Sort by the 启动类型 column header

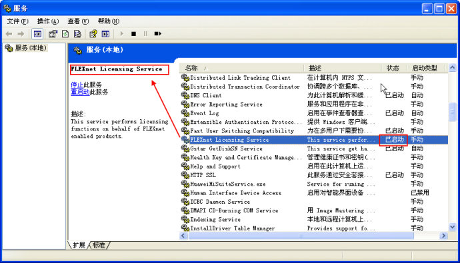coord(427,68)
